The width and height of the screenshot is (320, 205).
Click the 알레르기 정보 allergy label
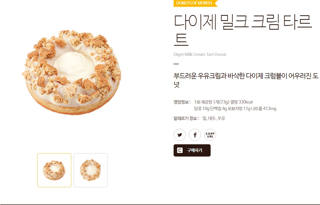click(x=186, y=118)
